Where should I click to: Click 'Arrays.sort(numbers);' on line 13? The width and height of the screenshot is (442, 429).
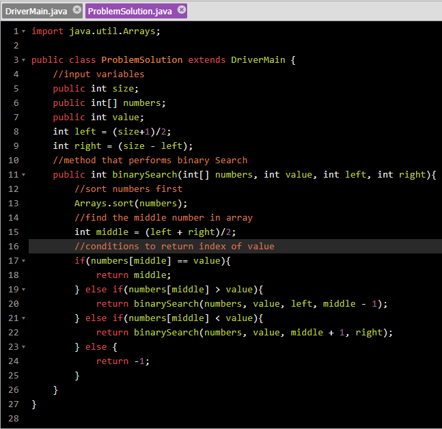coord(130,204)
